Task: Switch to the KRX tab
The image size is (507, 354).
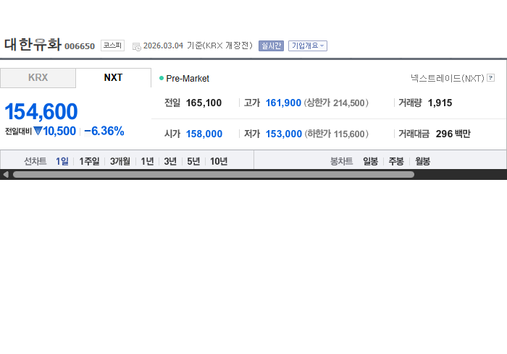Action: [x=38, y=78]
